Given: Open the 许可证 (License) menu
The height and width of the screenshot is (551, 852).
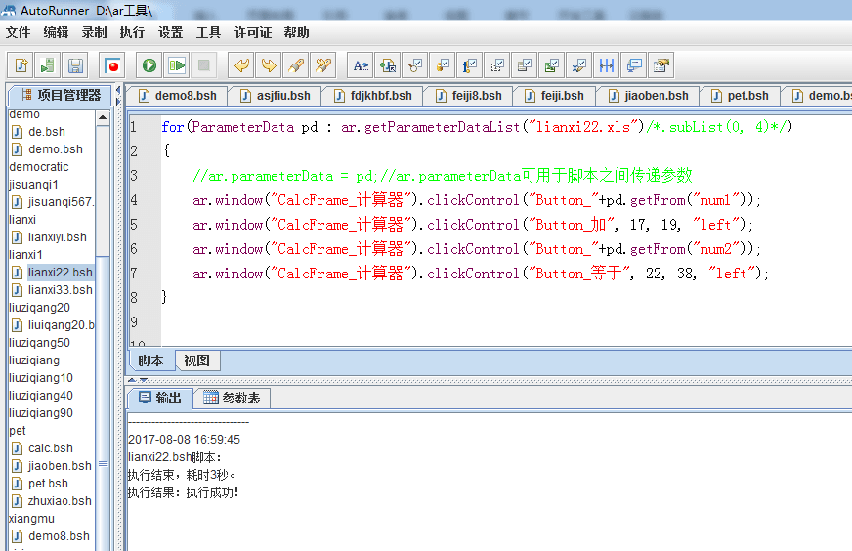Looking at the screenshot, I should coord(252,32).
